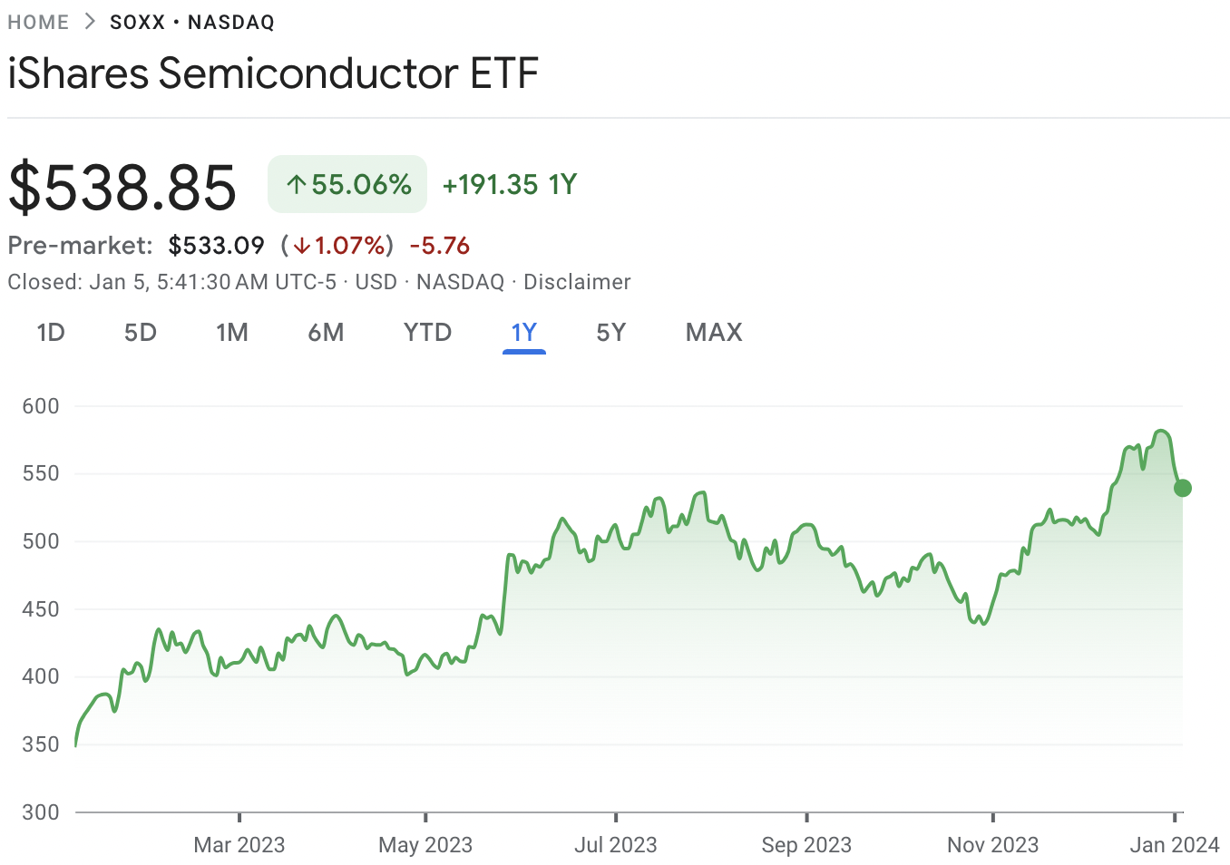
Task: Show the 1M chart range
Action: pyautogui.click(x=232, y=333)
